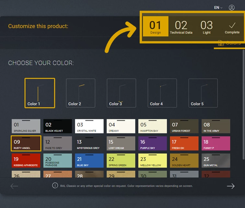
Task: Choose the 19 Kissing Aphrodite red swatch
Action: point(26,160)
